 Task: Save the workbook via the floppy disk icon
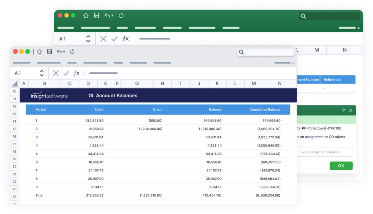pyautogui.click(x=49, y=52)
